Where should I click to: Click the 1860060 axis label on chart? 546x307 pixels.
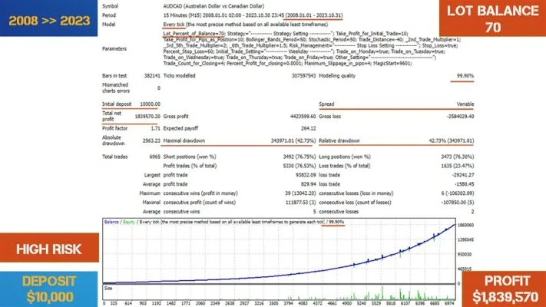point(465,225)
